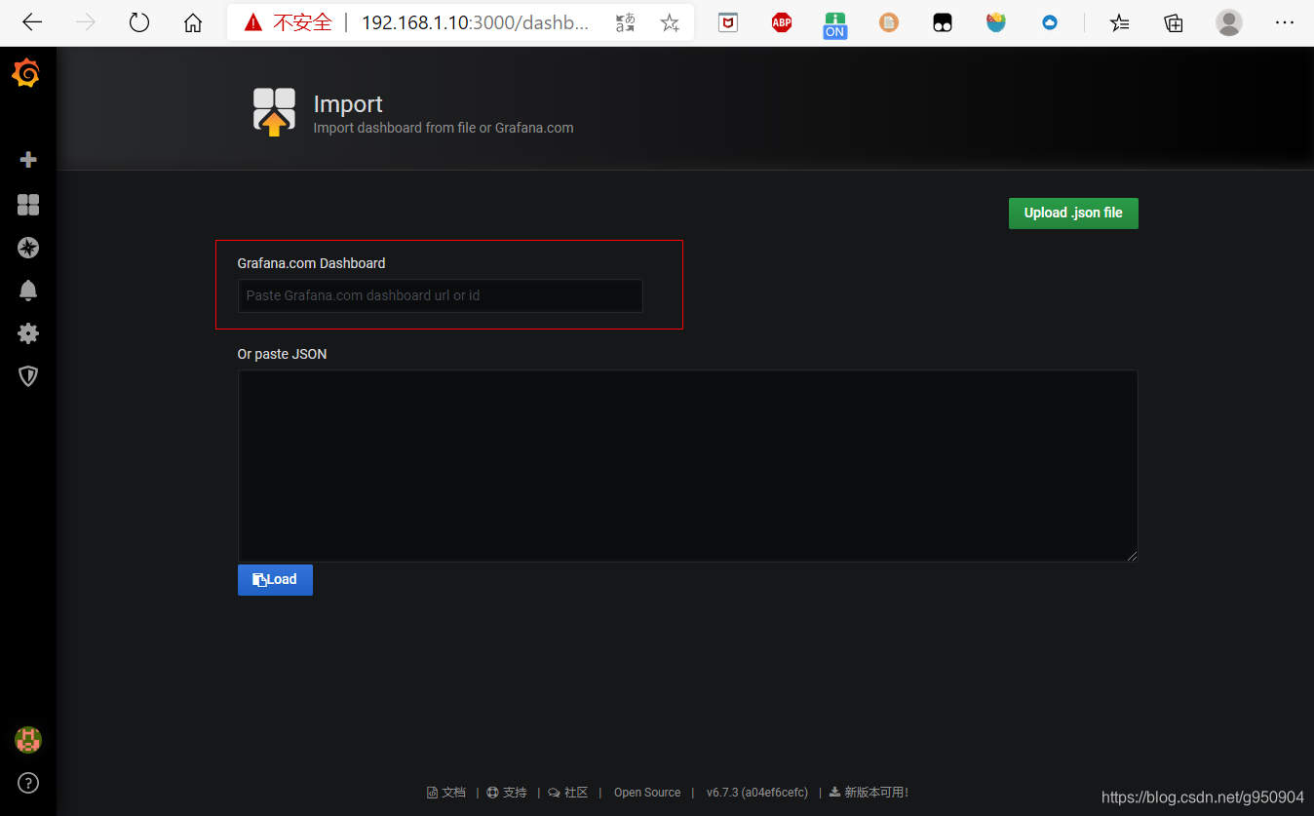Click the 'Import dashboard from file or Grafana.com' subtitle
Screen dimensions: 1314x816
click(444, 128)
